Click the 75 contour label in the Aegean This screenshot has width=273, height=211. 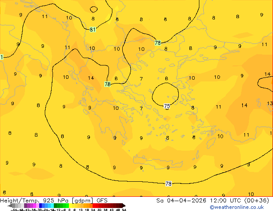[x=167, y=106]
